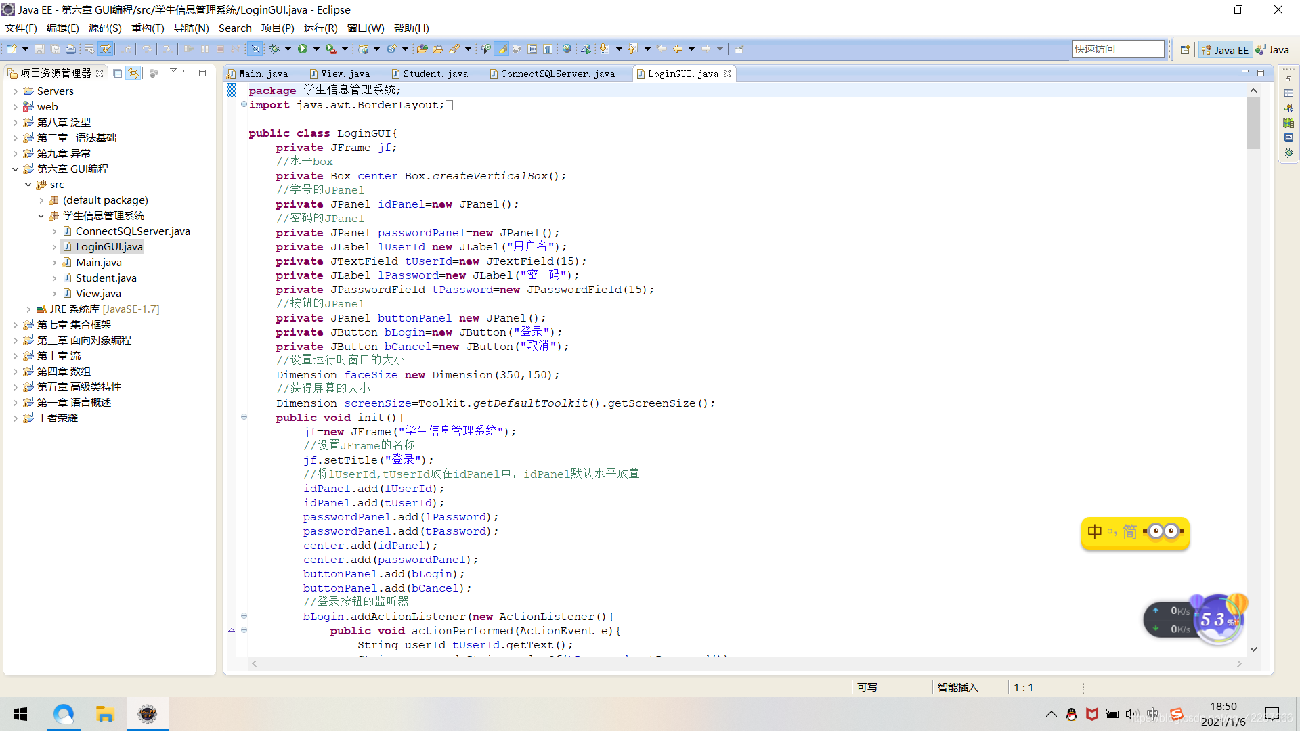
Task: Expand the 第七章 集合框架 project
Action: [15, 325]
